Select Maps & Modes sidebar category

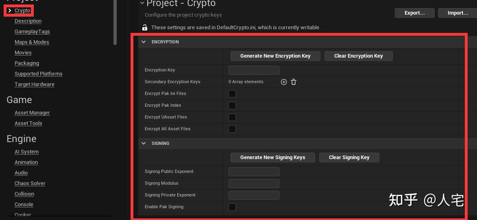click(32, 42)
